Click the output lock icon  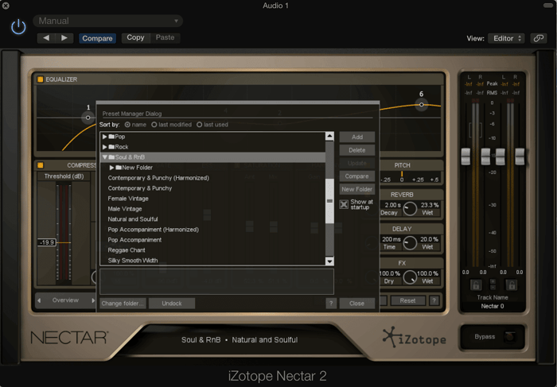tap(512, 284)
